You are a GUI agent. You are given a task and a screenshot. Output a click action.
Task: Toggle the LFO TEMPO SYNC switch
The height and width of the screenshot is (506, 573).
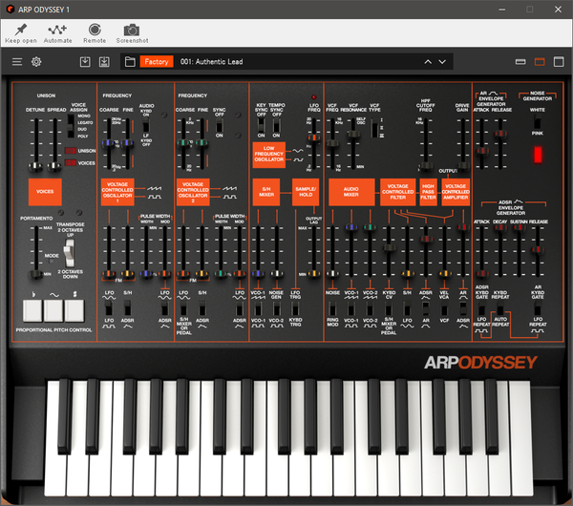point(277,125)
